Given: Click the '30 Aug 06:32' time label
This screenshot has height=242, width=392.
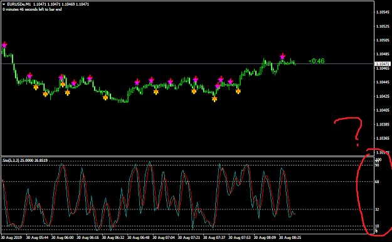Looking at the screenshot, I should pyautogui.click(x=113, y=238).
